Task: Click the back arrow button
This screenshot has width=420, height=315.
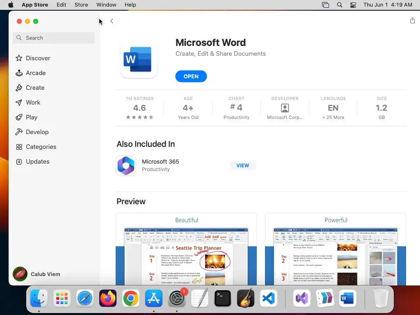Action: click(112, 21)
